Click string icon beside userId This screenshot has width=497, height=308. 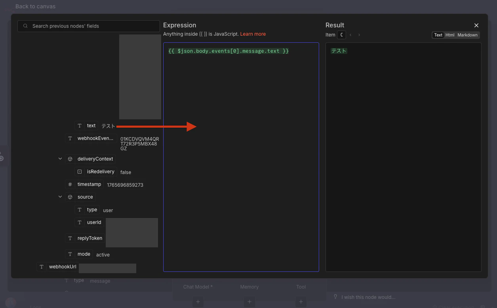tap(80, 222)
